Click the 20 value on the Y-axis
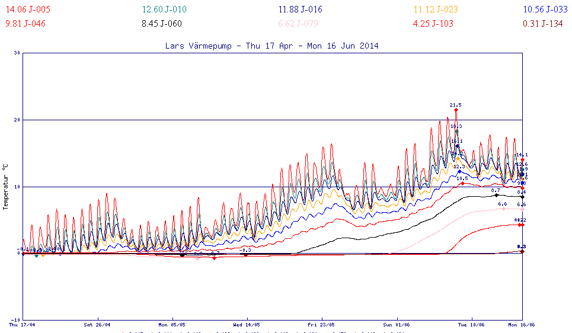 click(17, 120)
